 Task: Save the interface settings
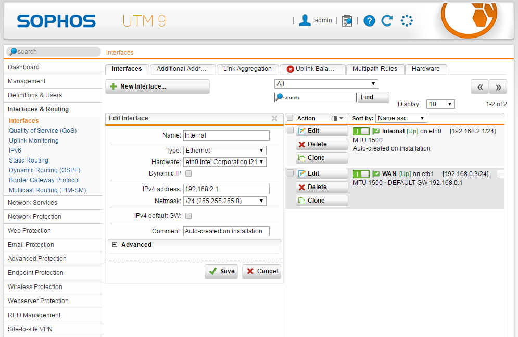pyautogui.click(x=221, y=271)
